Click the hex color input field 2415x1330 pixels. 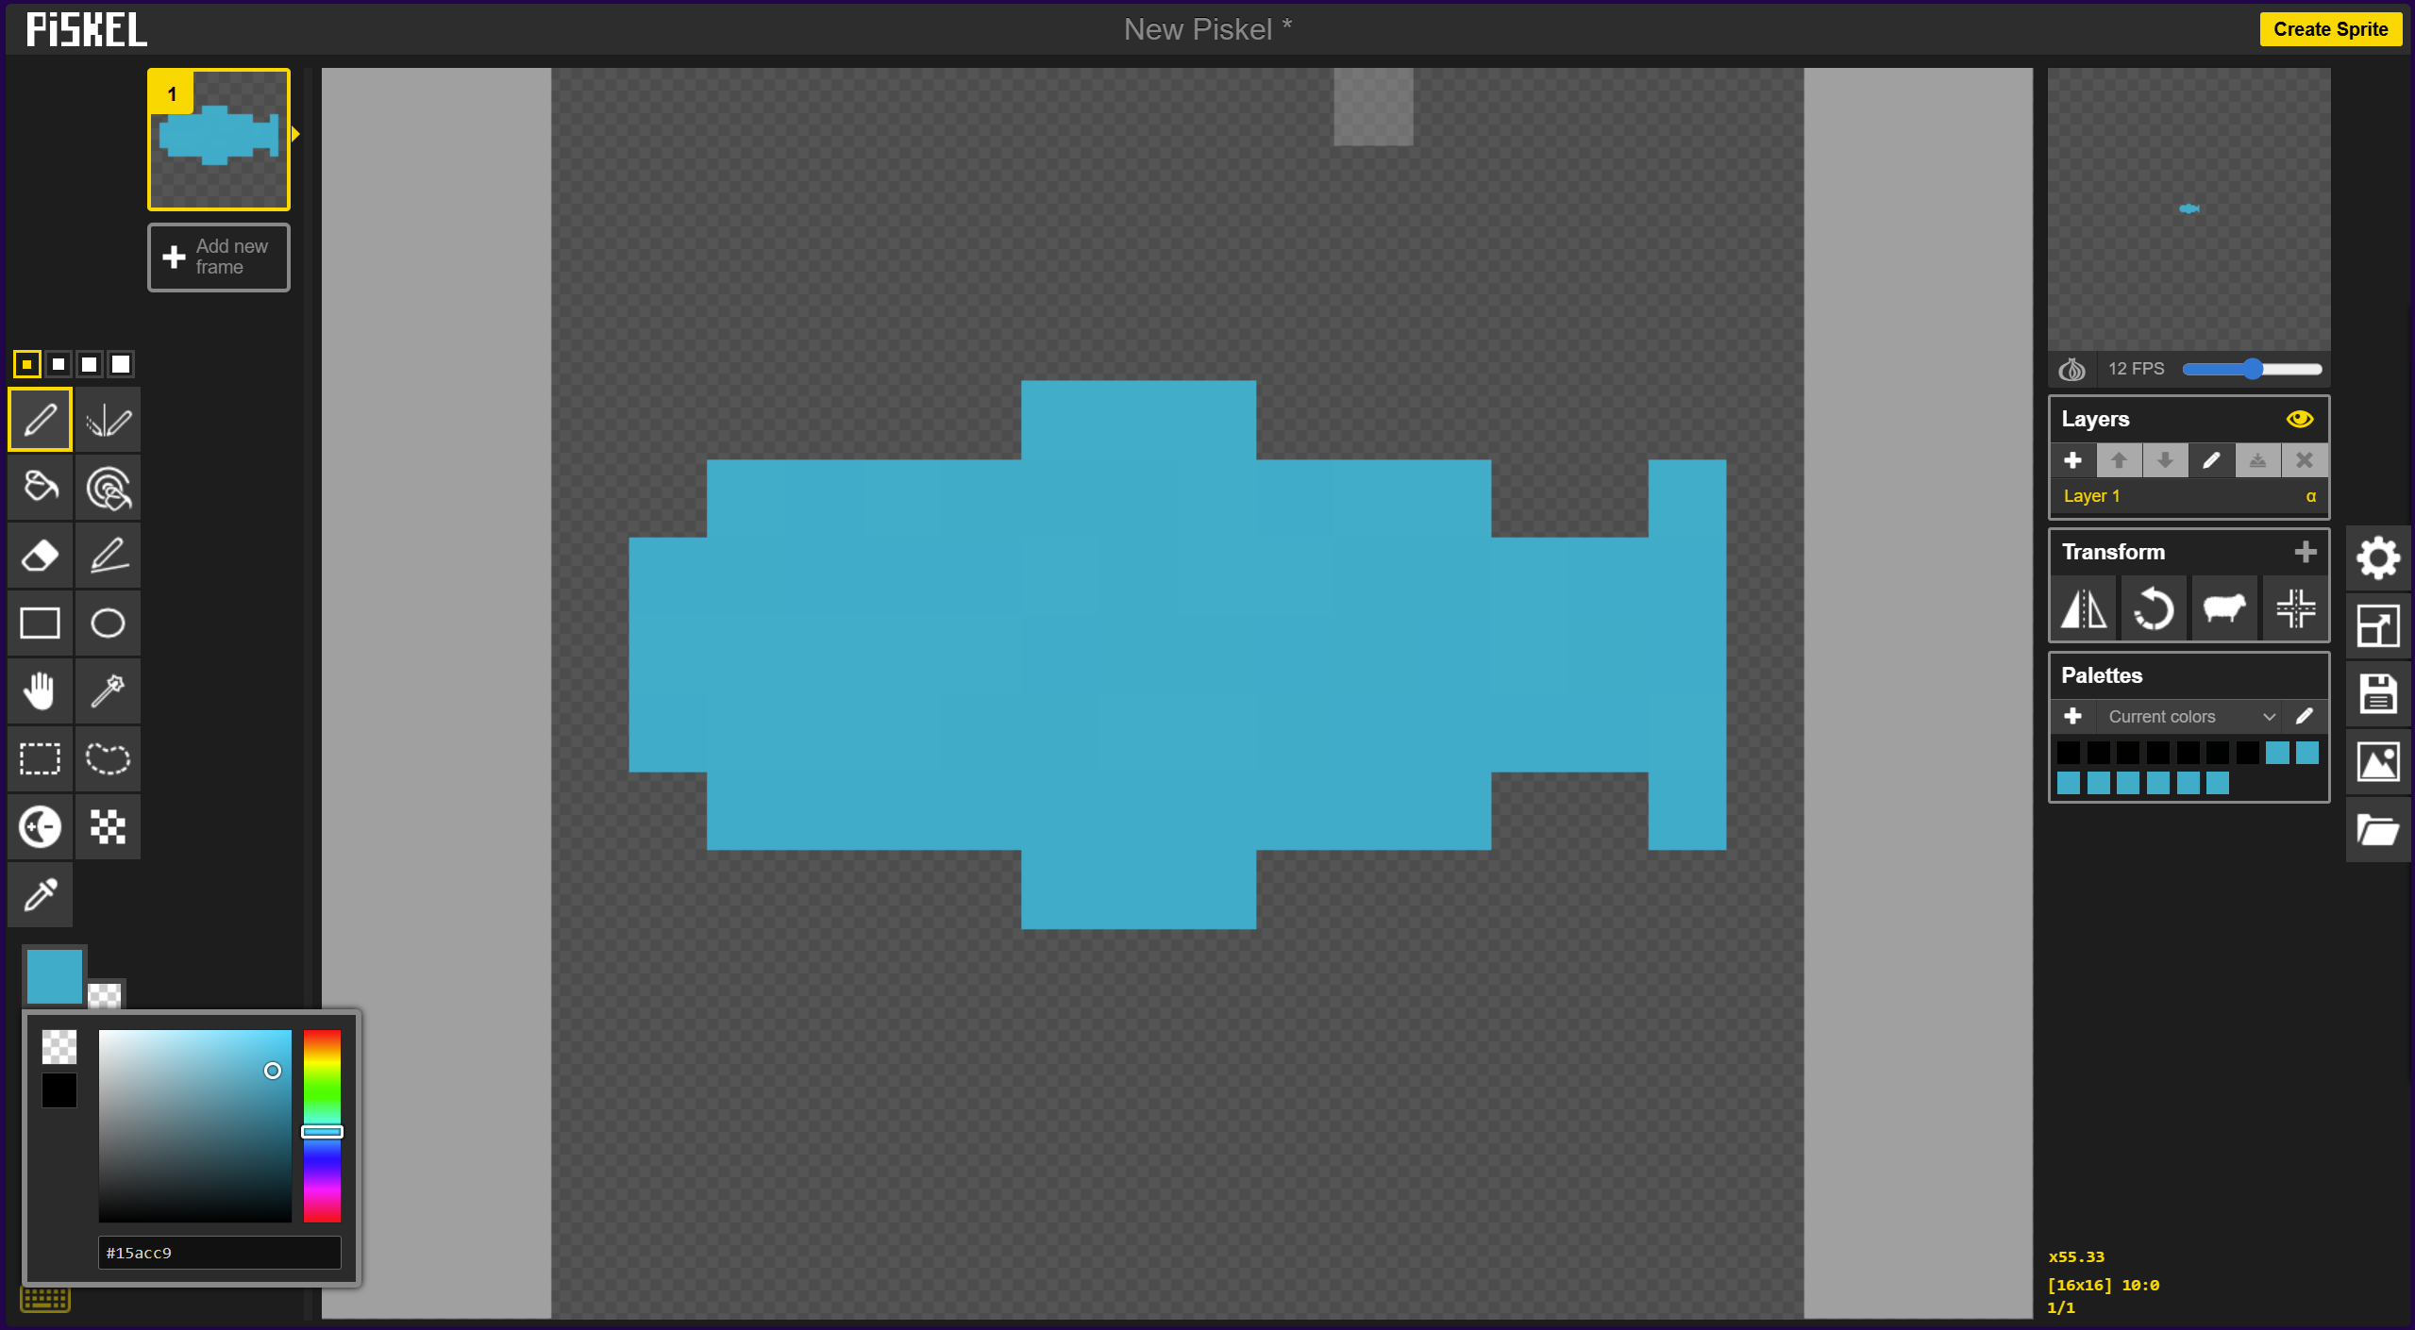219,1253
